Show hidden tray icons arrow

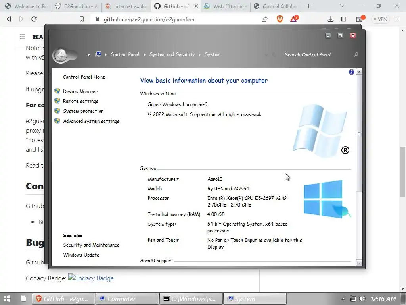[x=343, y=299]
